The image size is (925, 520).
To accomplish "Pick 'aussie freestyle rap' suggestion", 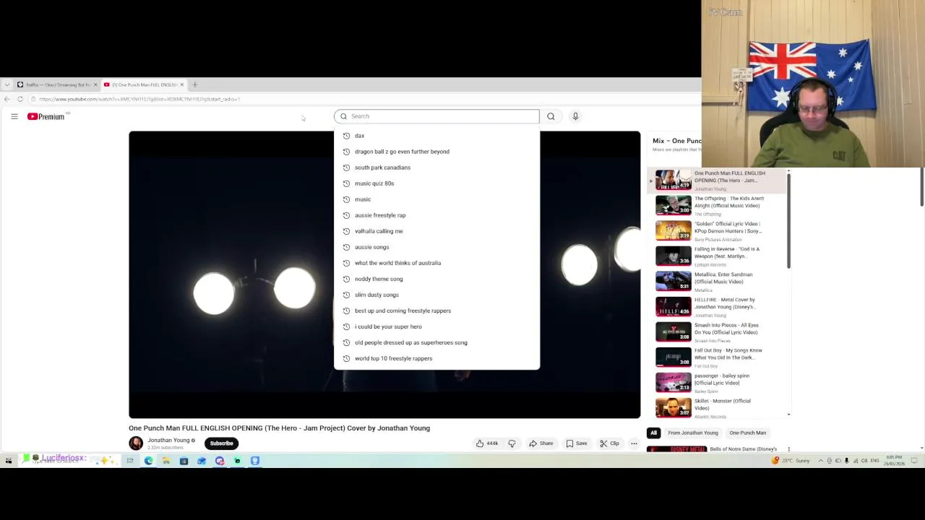I will [436, 215].
